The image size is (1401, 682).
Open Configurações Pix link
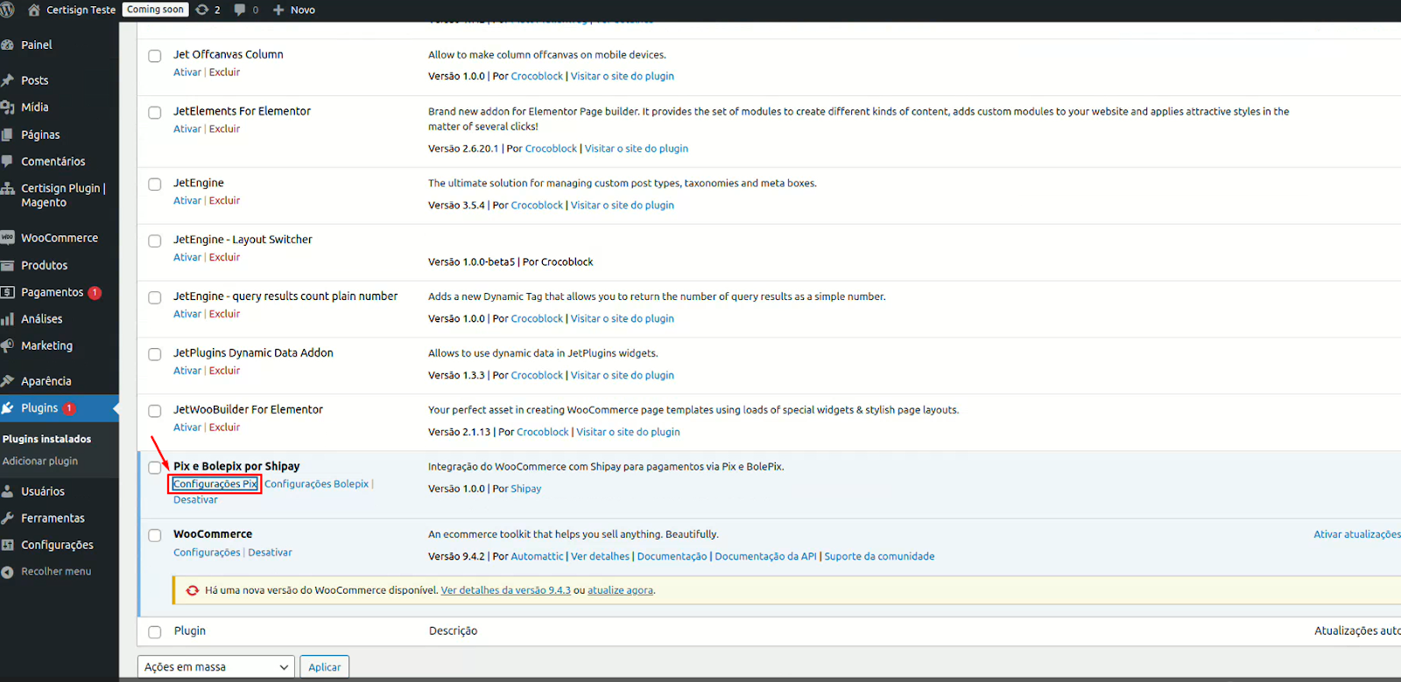[215, 484]
